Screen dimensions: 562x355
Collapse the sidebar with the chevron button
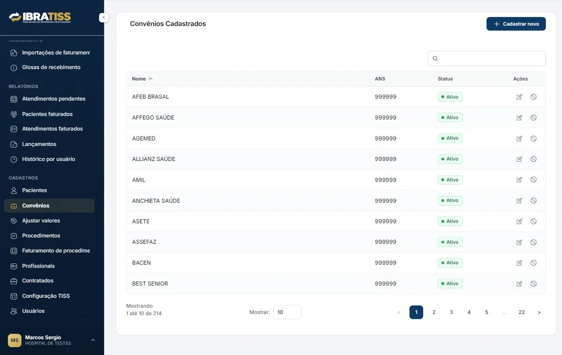(104, 18)
